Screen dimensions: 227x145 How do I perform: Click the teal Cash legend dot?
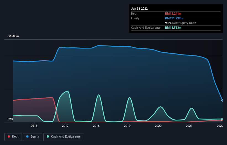point(48,136)
